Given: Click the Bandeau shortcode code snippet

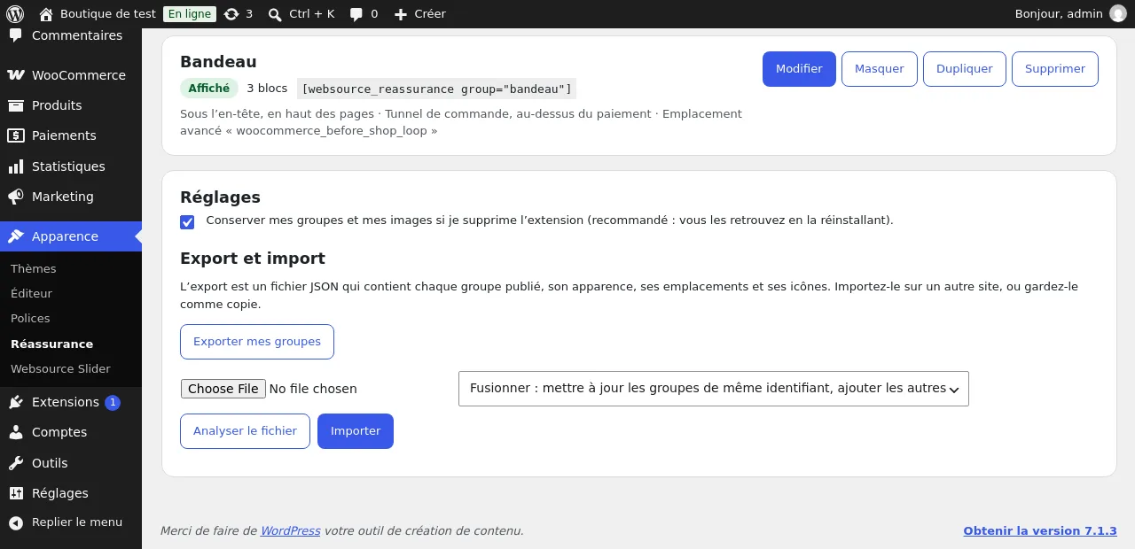Looking at the screenshot, I should [436, 89].
